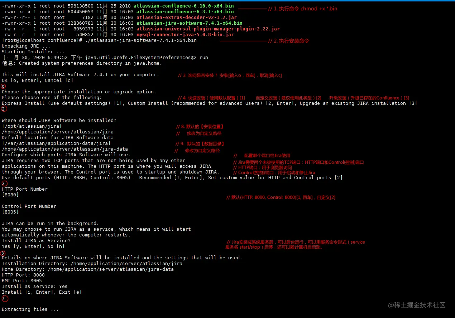The image size is (455, 318).
Task: Click the './atlassian-jira-software-7.4.1-x64.bin' command
Action: pos(140,40)
